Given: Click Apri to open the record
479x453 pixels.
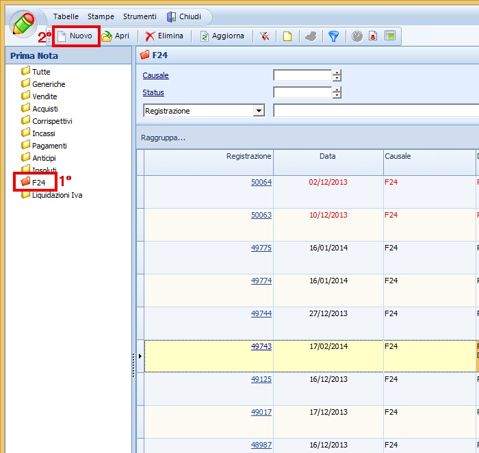Looking at the screenshot, I should point(116,36).
